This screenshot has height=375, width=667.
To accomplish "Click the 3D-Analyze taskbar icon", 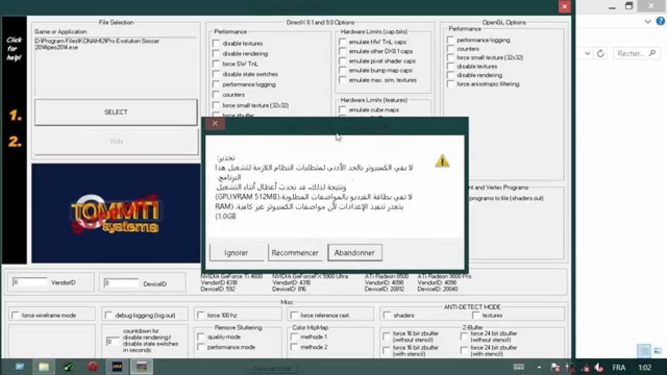I will [x=141, y=367].
